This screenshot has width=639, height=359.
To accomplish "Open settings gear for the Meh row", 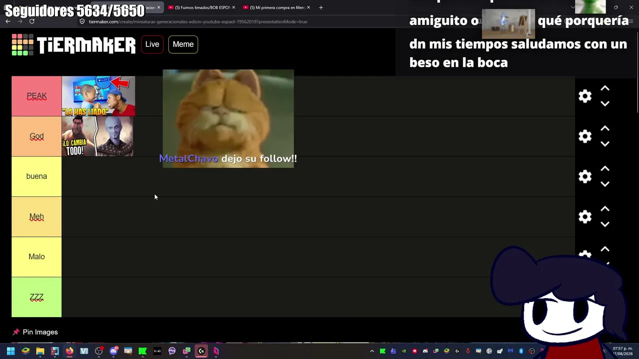I will [x=585, y=216].
